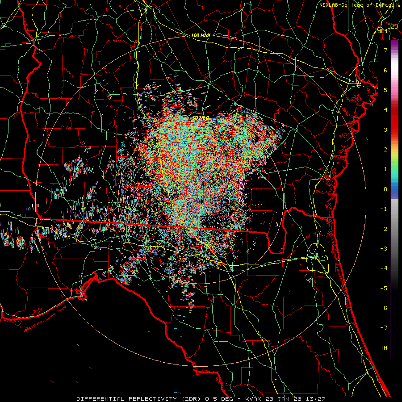Screen dimensions: 402x402
Task: Select the -4 scale value
Action: 384,268
